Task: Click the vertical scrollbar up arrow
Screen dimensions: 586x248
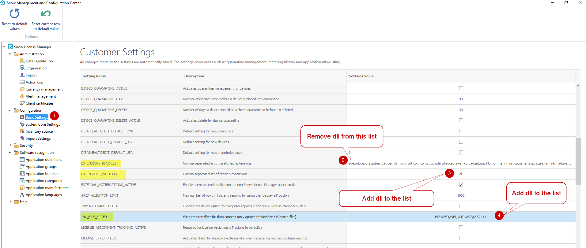Action: click(x=578, y=86)
